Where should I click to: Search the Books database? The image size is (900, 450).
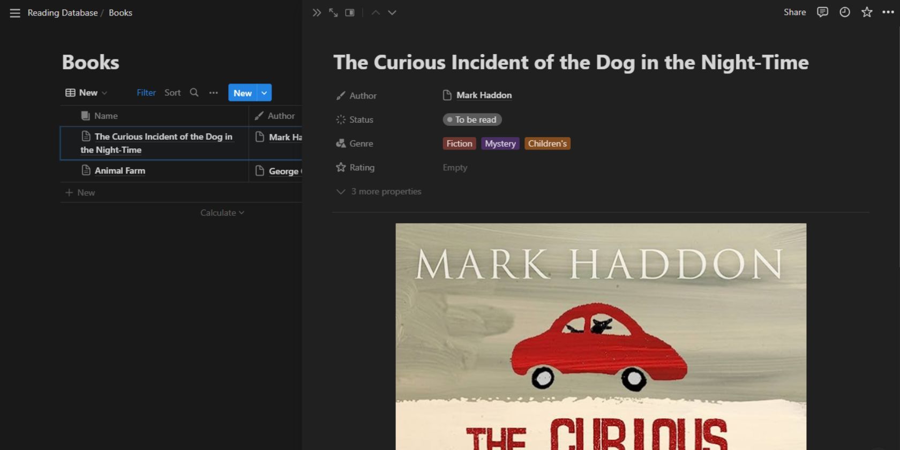[x=194, y=93]
